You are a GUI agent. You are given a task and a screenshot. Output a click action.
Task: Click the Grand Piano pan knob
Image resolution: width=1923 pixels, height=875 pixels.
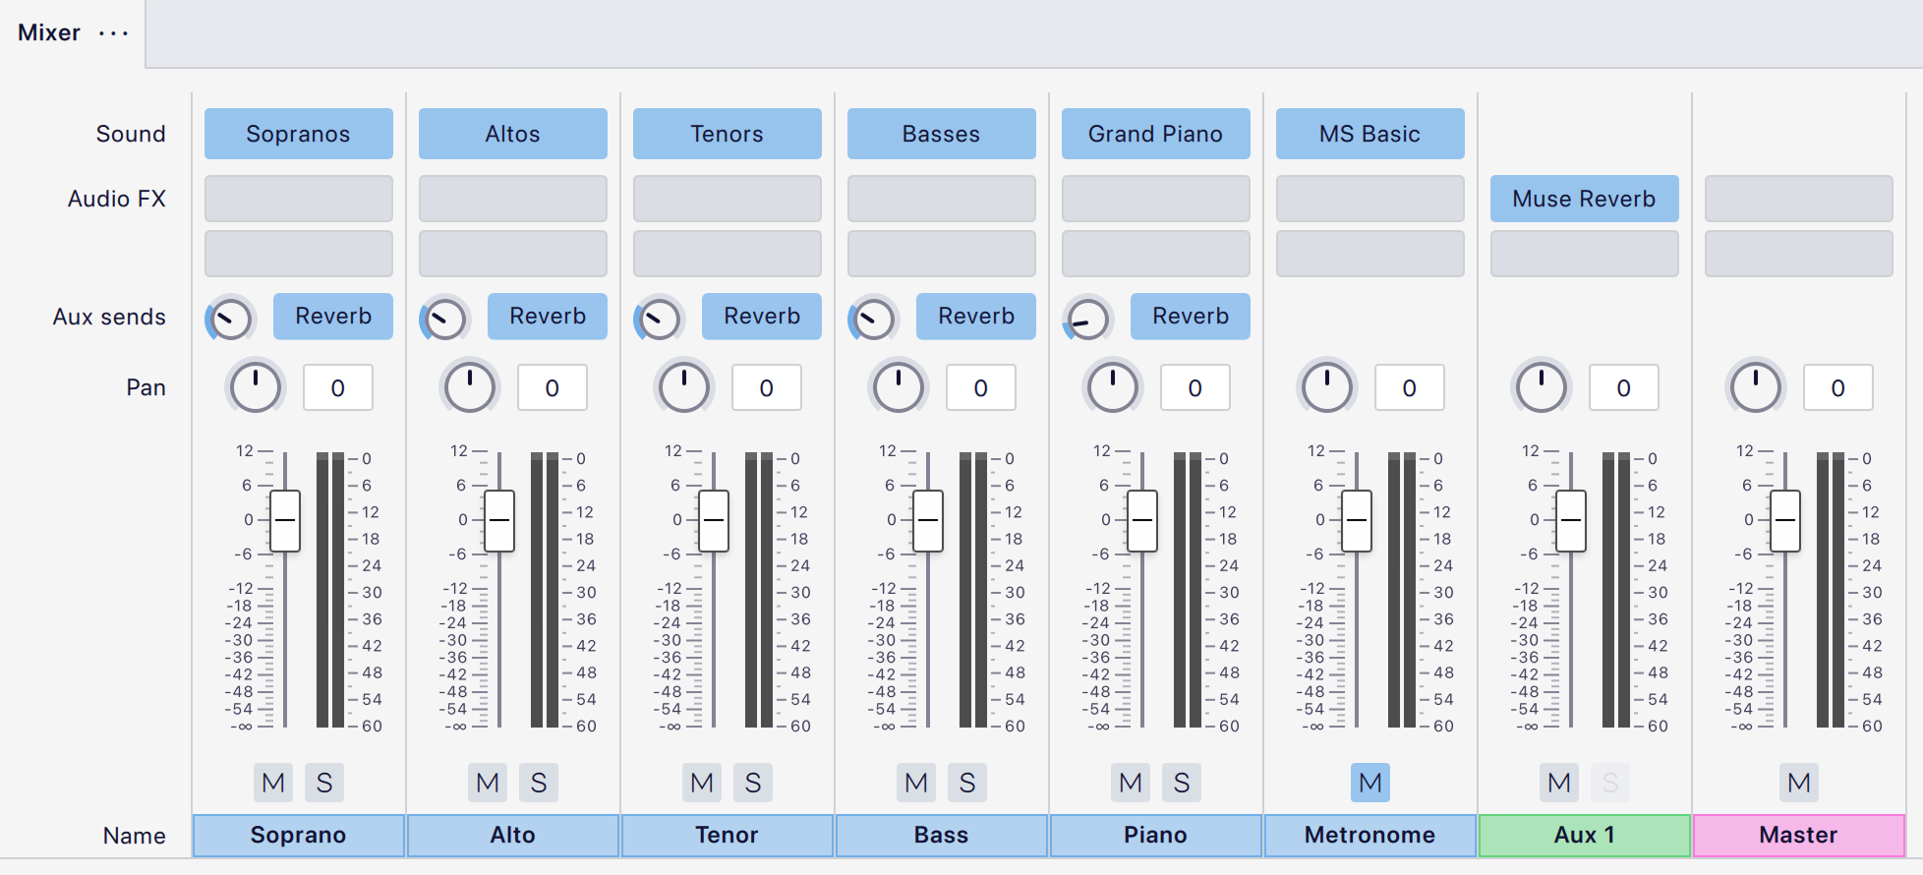coord(1112,386)
